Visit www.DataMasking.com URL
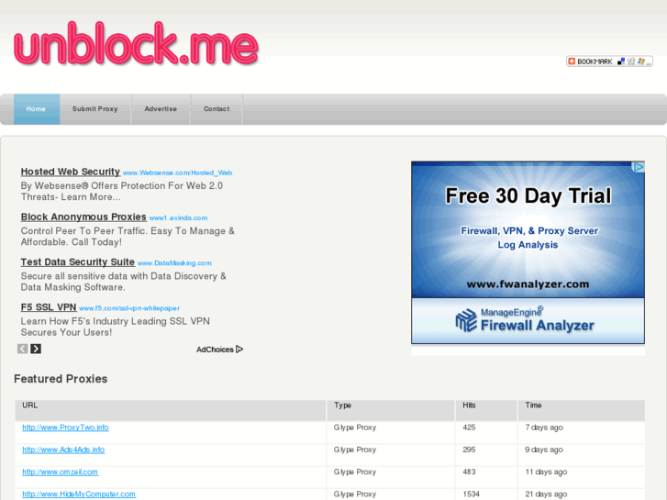The image size is (667, 500). coord(174,263)
